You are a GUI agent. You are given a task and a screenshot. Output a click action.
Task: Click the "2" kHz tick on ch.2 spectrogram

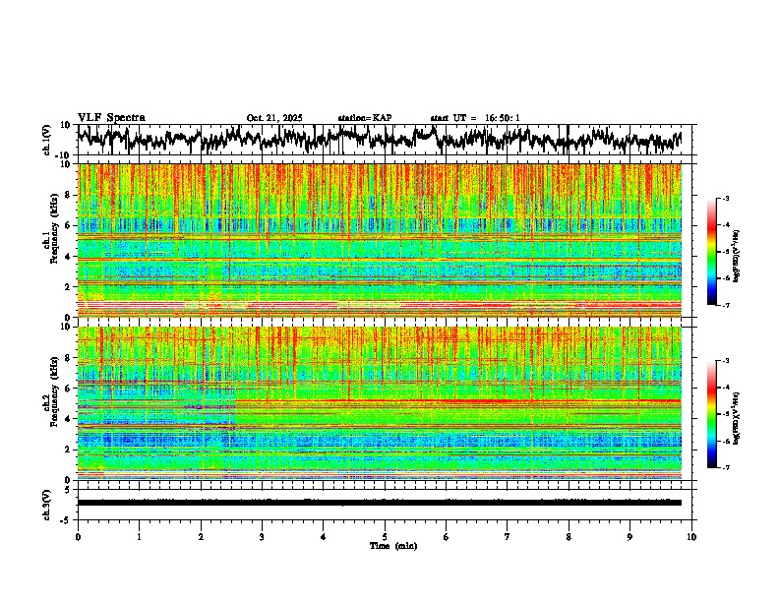point(69,450)
